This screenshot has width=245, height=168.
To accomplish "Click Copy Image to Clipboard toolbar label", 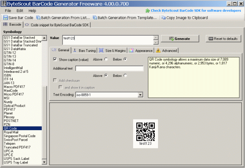I will [x=187, y=18].
